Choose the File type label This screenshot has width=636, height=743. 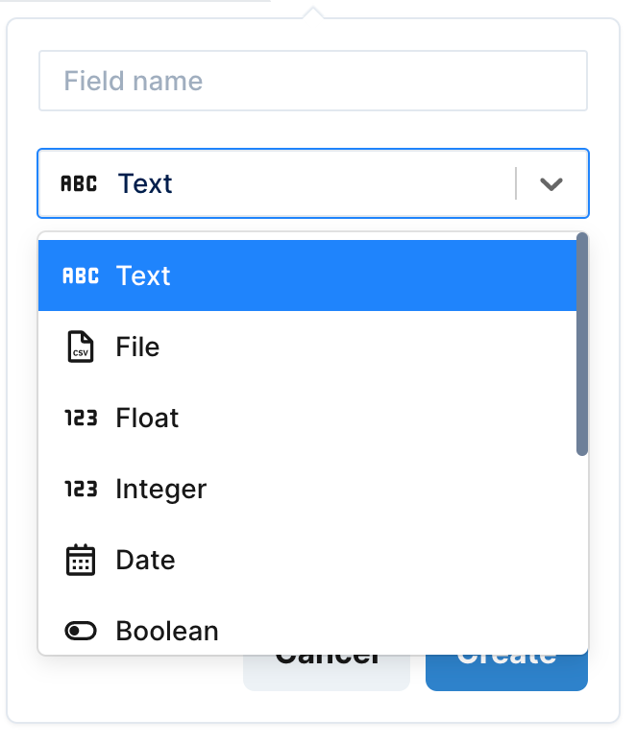pyautogui.click(x=137, y=347)
